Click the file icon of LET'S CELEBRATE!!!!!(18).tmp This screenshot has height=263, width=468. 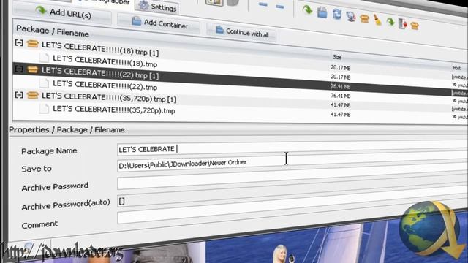pos(44,57)
